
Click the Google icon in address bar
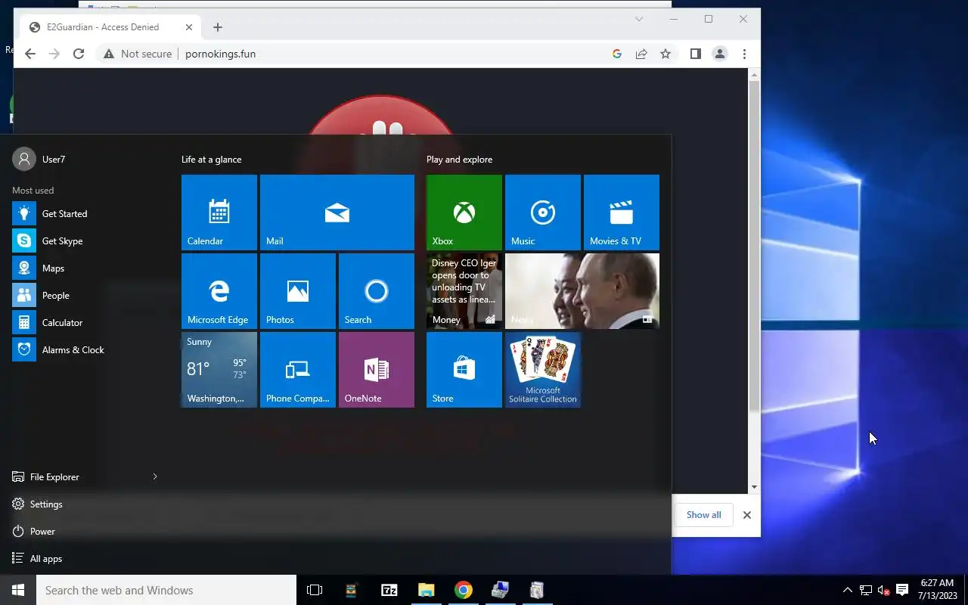pyautogui.click(x=617, y=54)
